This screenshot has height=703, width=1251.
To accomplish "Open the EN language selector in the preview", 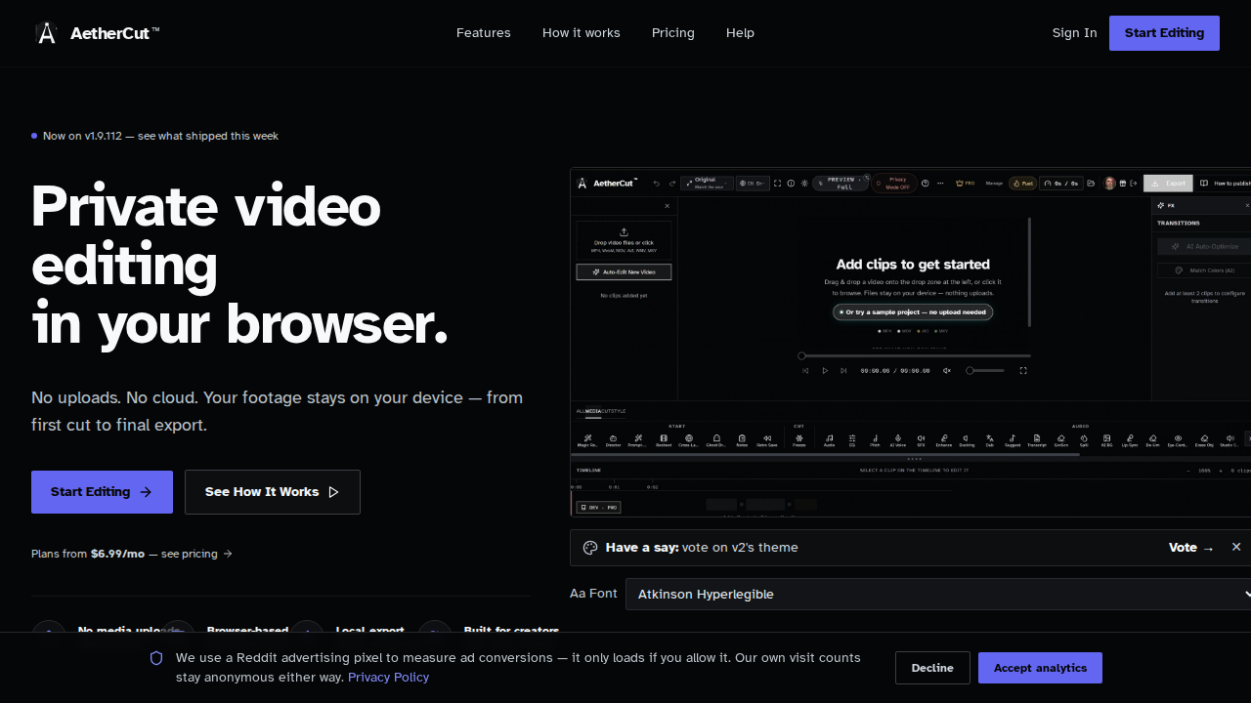I will coord(753,183).
